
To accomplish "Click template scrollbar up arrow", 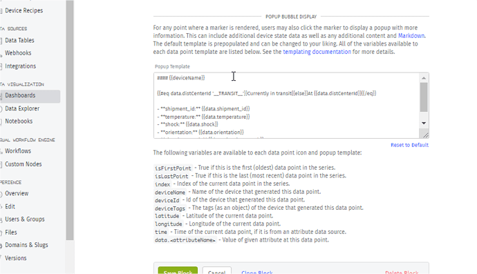I will (424, 78).
